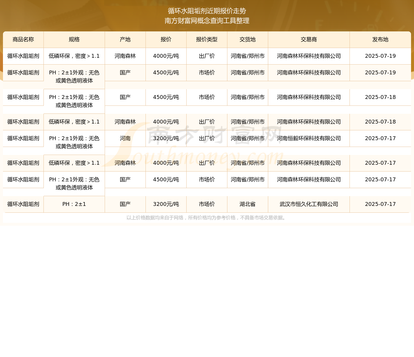The height and width of the screenshot is (357, 414).
Task: Click 河南森林 origin in the 2025-07-19 row
Action: tap(125, 56)
